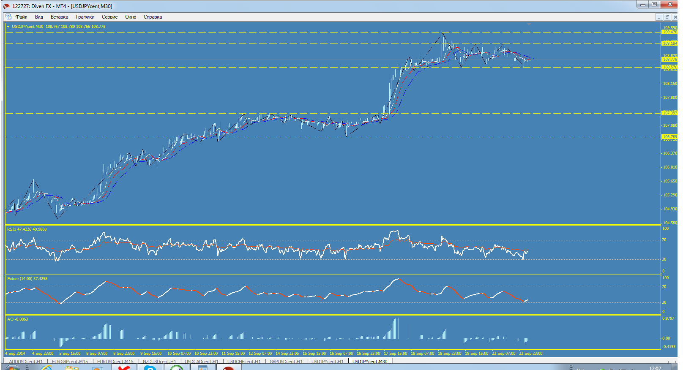The width and height of the screenshot is (683, 370).
Task: Switch to the EURUSDcent,M15 chart tab
Action: 115,362
